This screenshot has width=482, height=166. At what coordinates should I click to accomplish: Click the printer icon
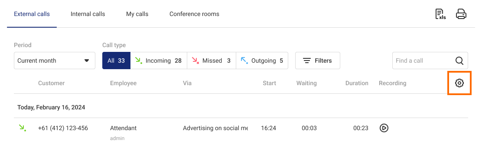461,14
